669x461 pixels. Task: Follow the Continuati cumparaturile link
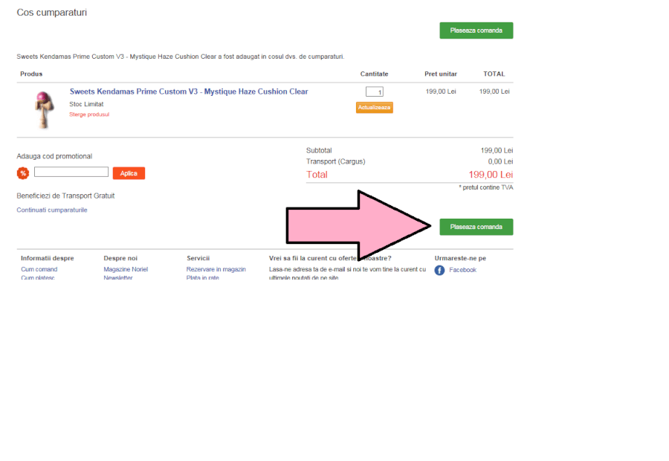click(52, 210)
